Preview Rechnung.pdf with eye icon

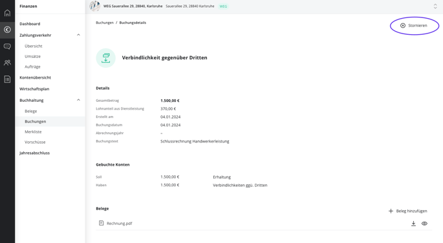pyautogui.click(x=424, y=224)
